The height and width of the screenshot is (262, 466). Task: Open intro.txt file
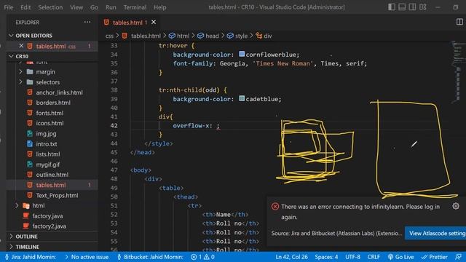47,144
